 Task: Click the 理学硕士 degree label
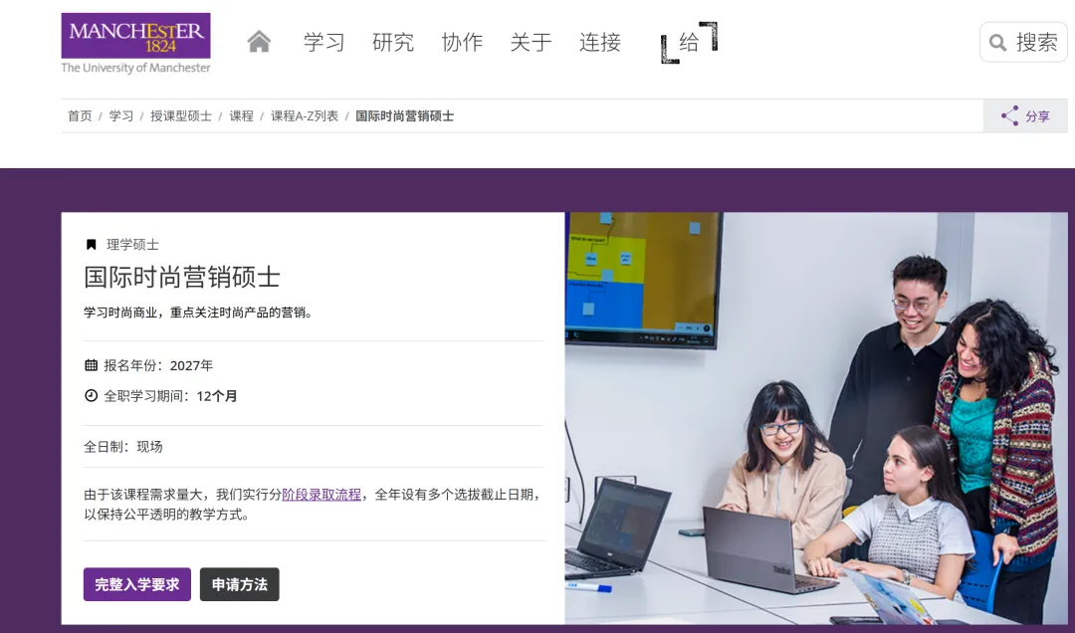(x=133, y=245)
